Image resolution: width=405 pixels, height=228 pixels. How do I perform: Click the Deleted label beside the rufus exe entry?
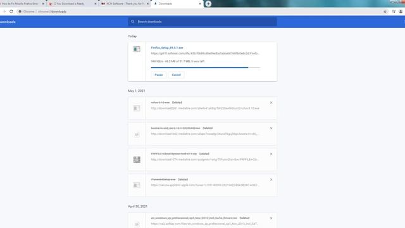coord(177,103)
